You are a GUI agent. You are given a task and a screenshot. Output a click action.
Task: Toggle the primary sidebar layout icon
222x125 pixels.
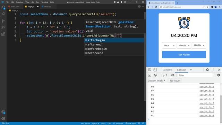115,2
